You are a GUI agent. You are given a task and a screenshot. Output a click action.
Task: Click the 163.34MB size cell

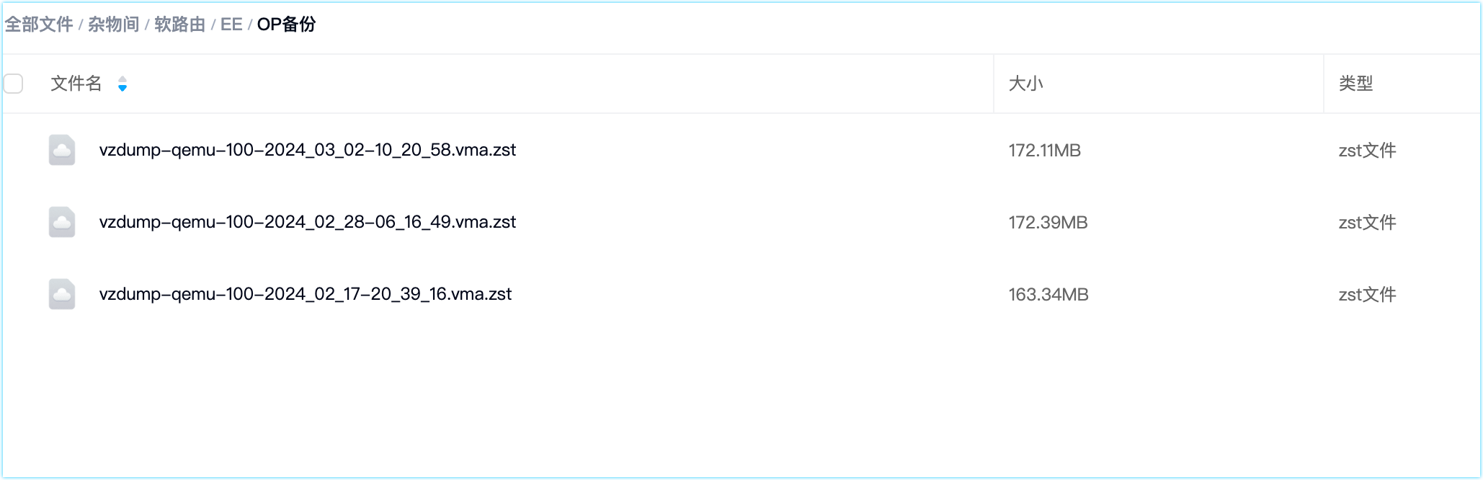point(1048,295)
